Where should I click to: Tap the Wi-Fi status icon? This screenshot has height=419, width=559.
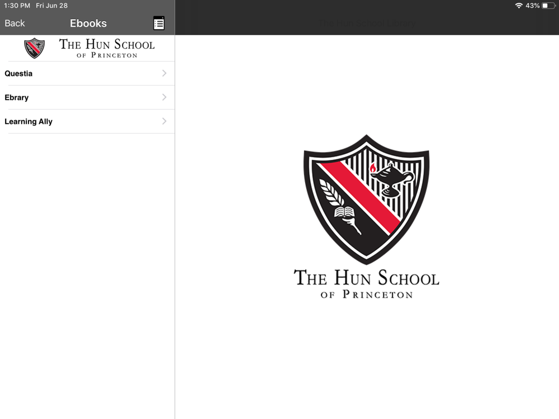click(x=519, y=6)
